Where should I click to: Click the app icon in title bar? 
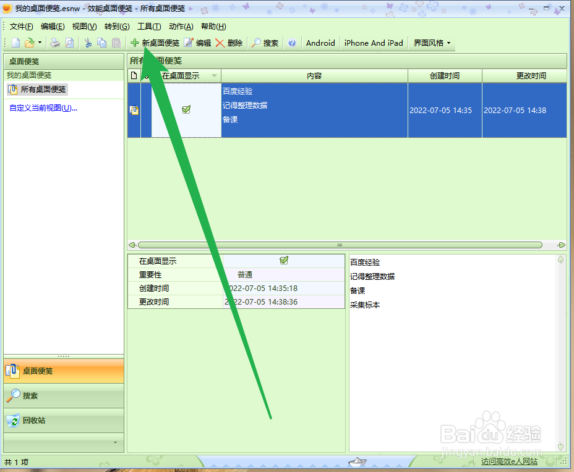[7, 8]
